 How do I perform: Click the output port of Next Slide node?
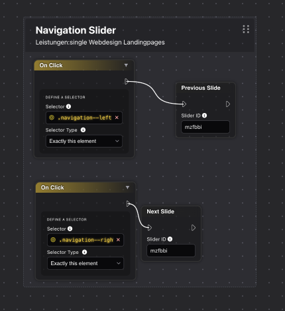(x=194, y=228)
